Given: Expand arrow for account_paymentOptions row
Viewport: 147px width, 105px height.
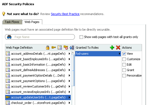Looking at the screenshot, I should click(69, 81).
